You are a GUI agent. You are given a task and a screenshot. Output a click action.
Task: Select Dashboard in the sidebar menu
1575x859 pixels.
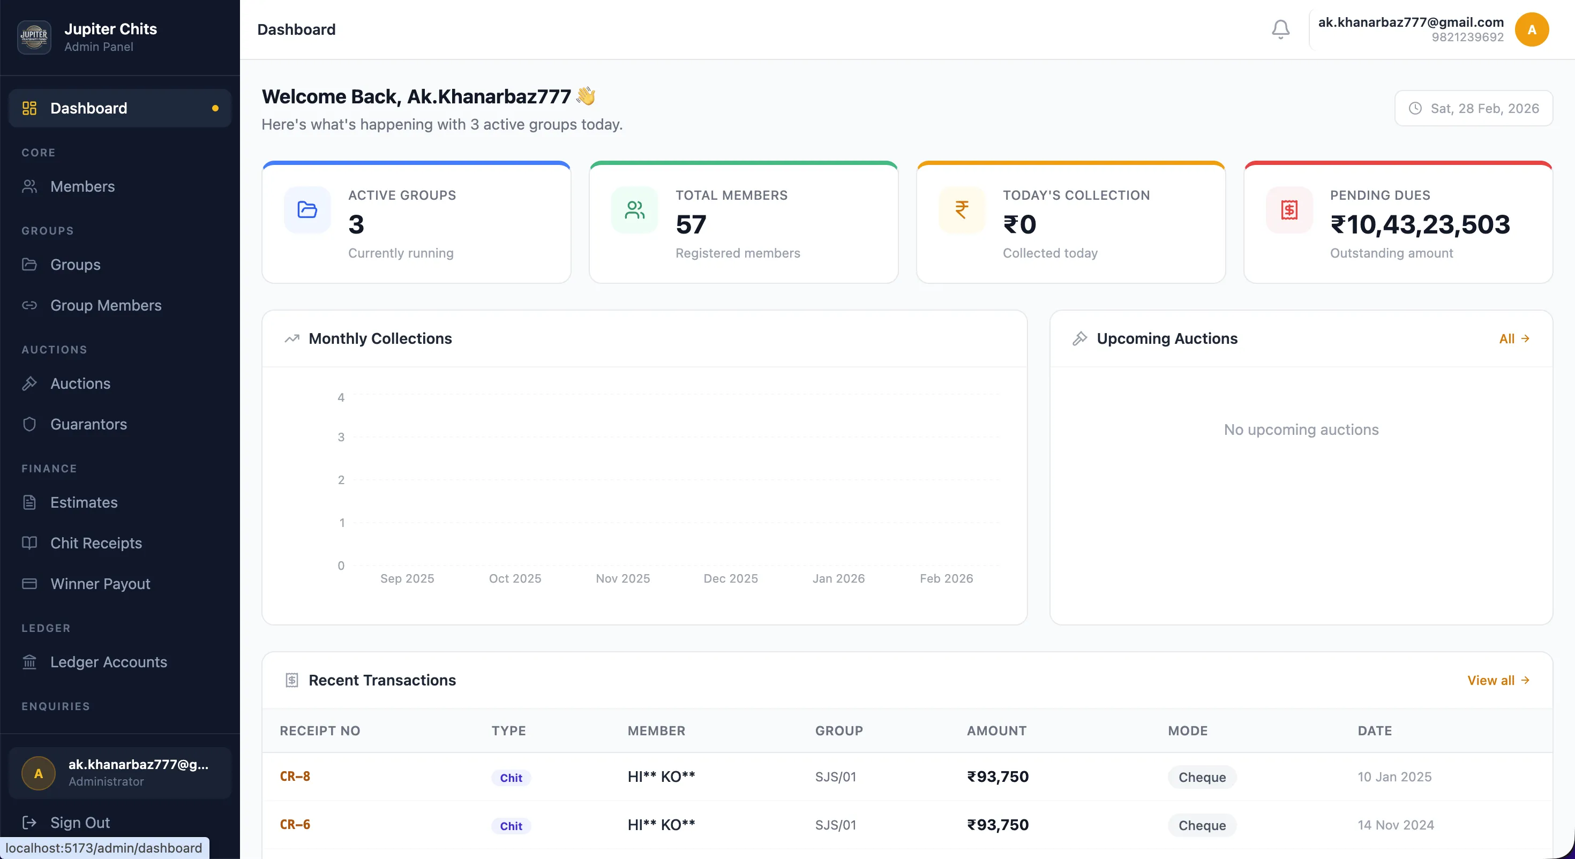(88, 108)
